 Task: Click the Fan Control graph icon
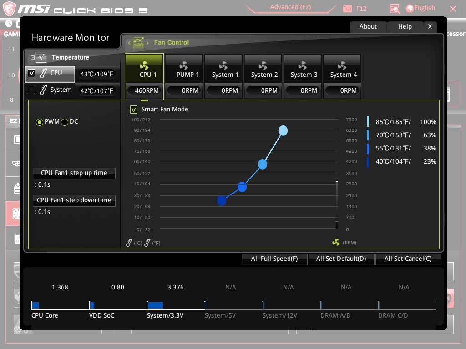click(138, 42)
